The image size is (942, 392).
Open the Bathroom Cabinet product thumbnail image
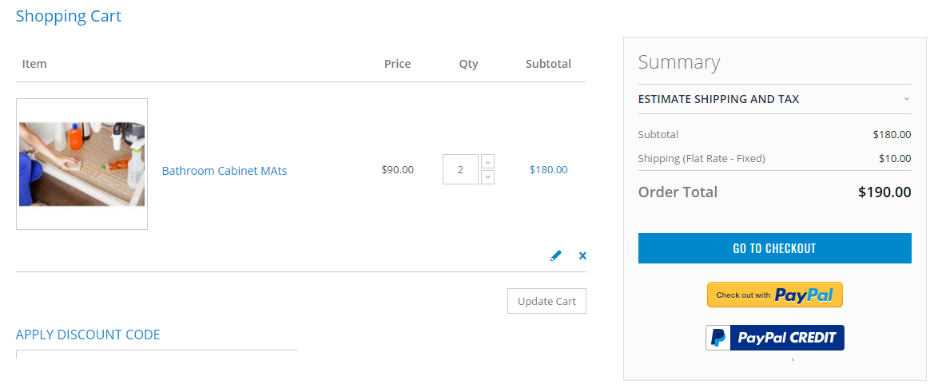click(81, 164)
